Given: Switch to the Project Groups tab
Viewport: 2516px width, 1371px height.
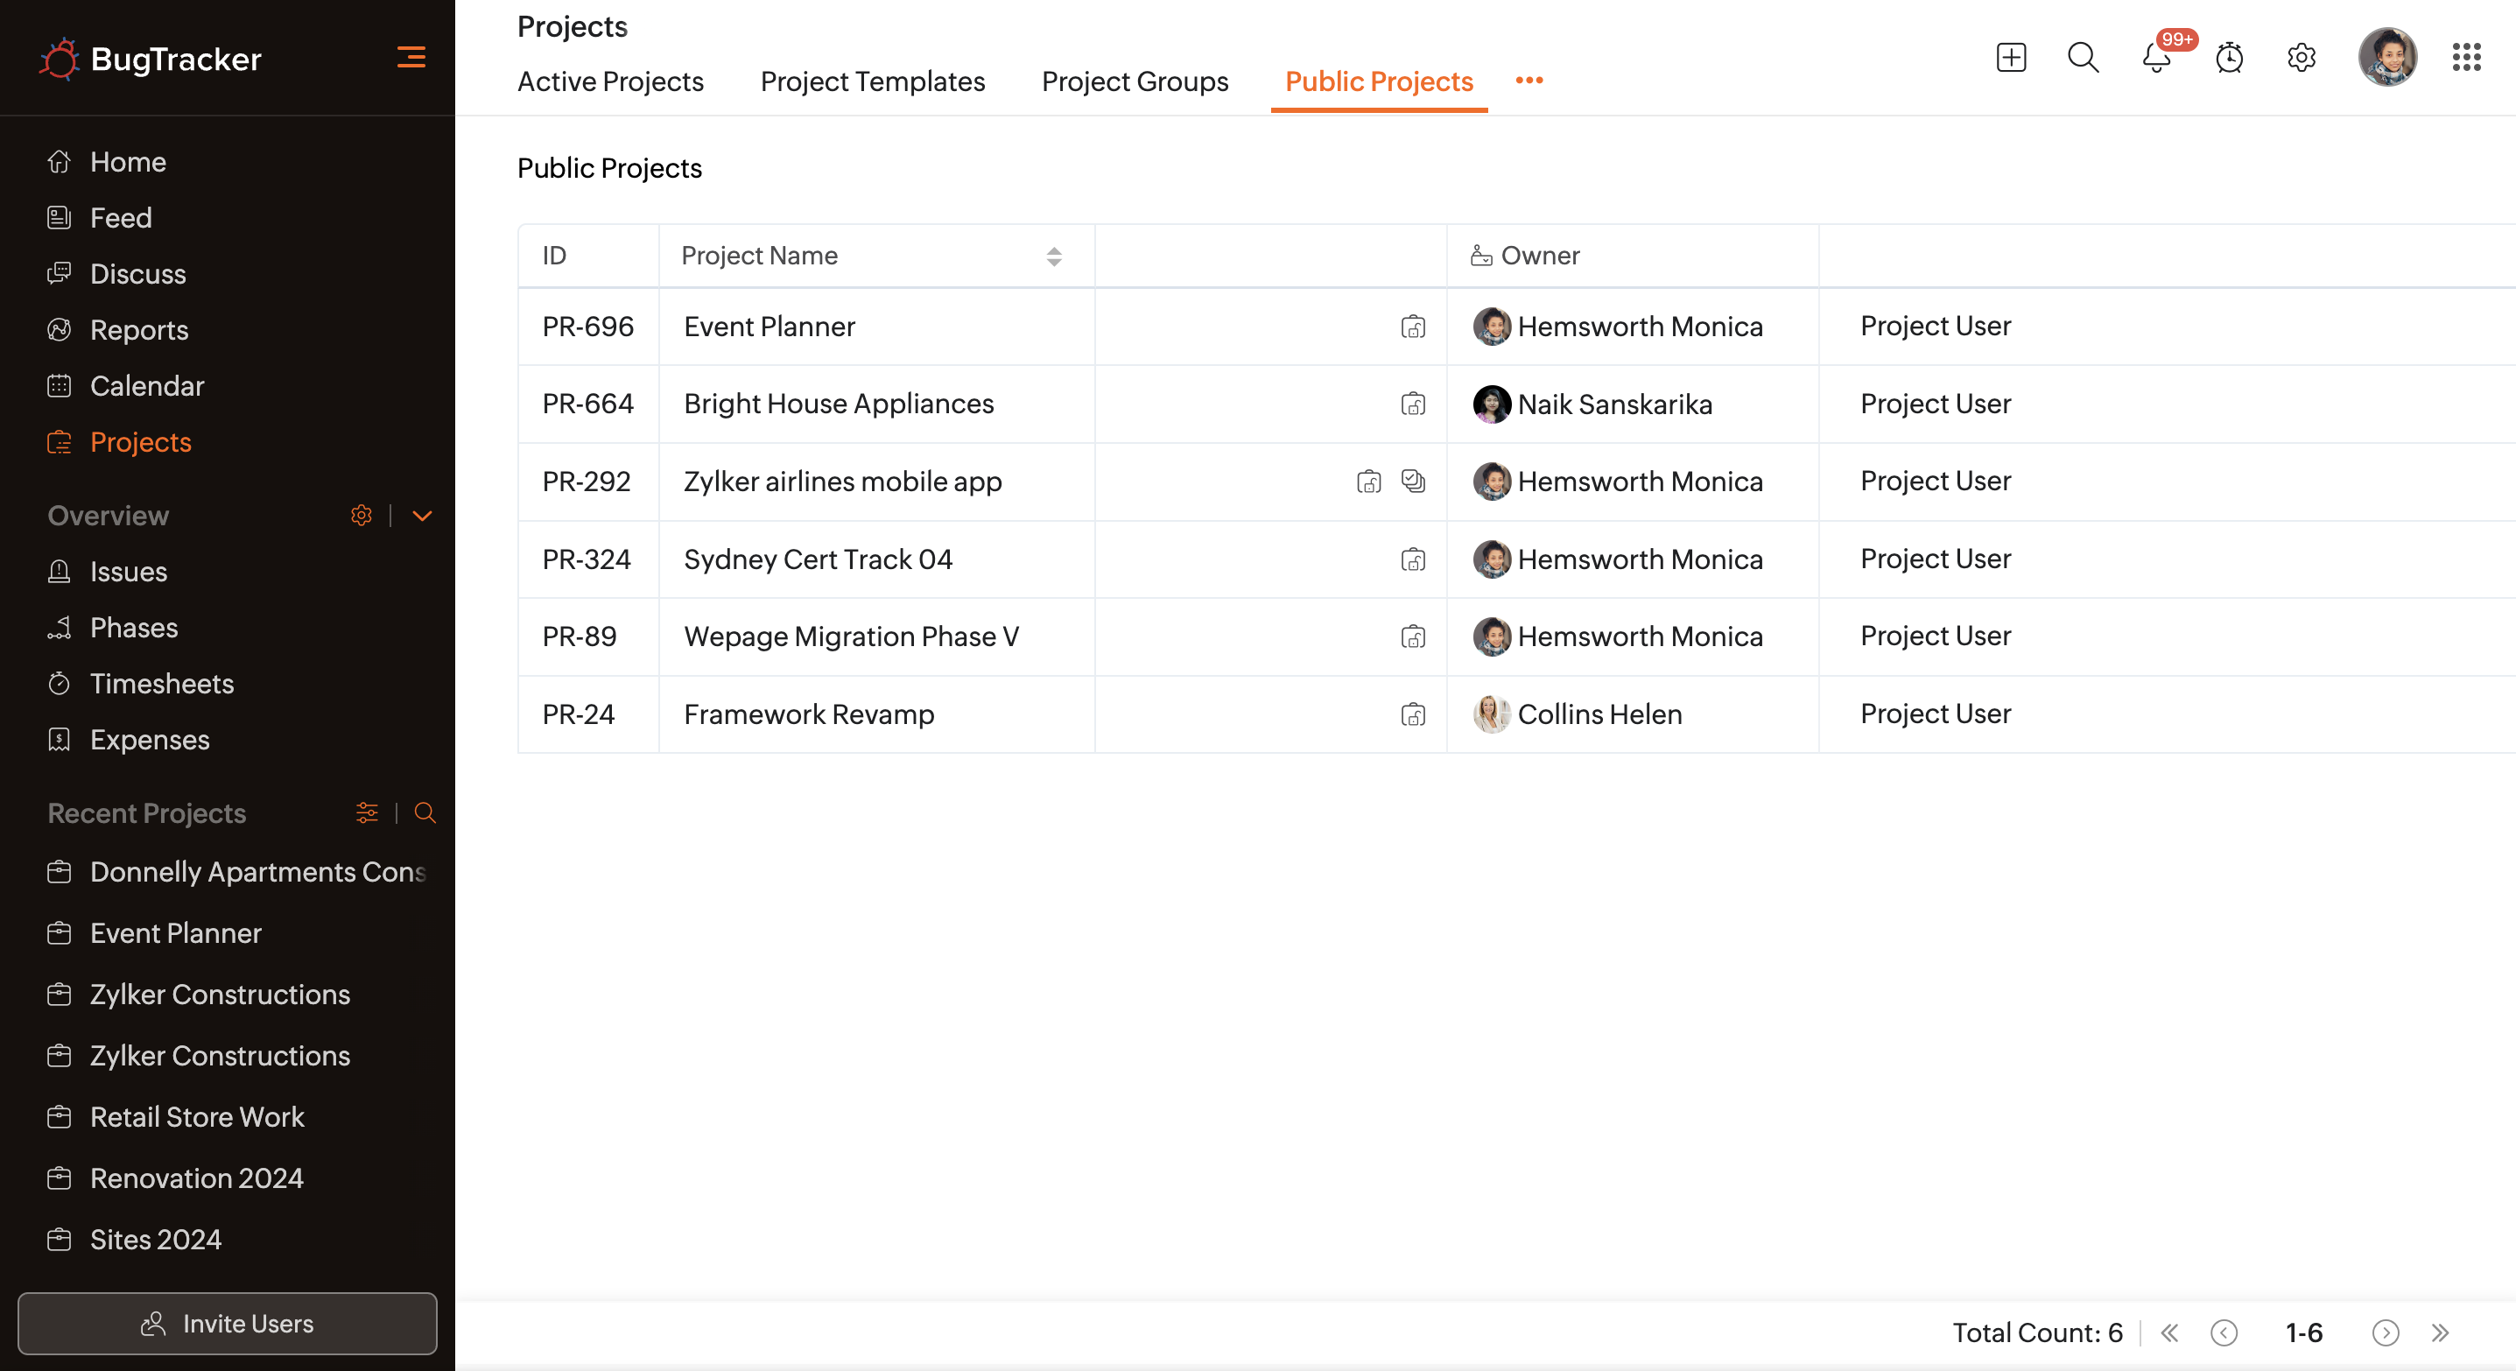Looking at the screenshot, I should [1135, 81].
